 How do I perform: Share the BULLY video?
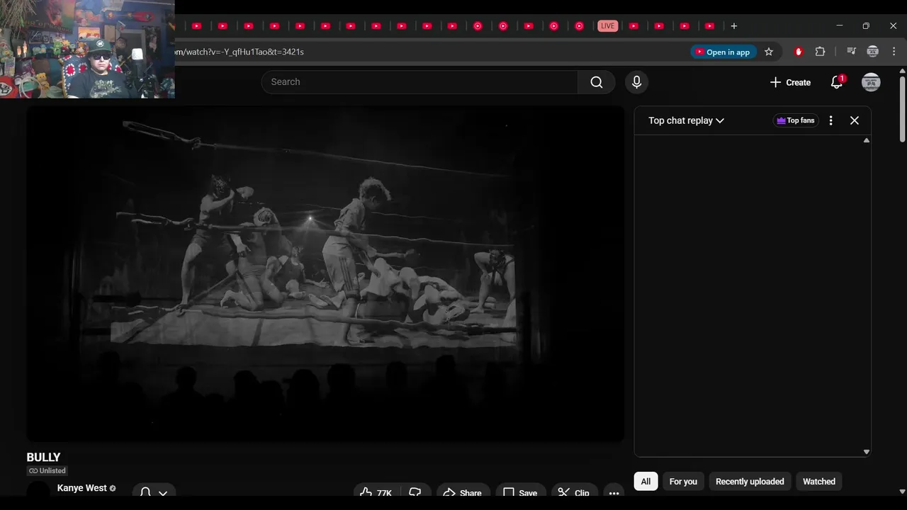461,492
